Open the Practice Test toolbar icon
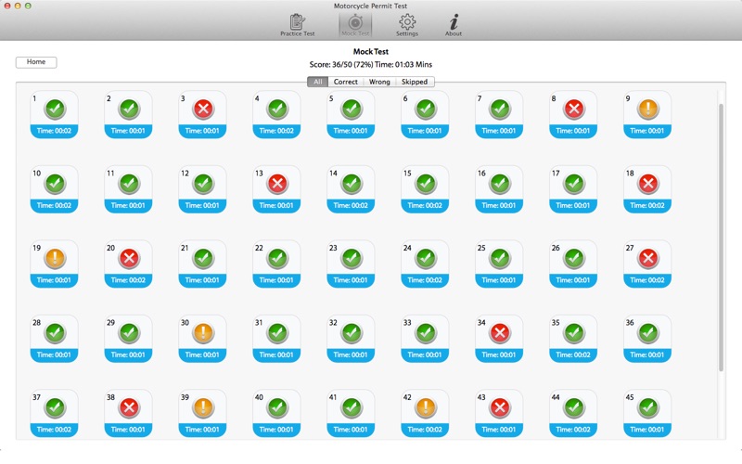This screenshot has width=742, height=464. (x=297, y=25)
